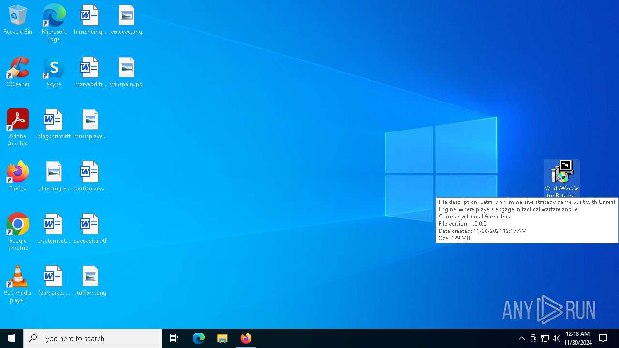Select the CCleaner desktop shortcut

click(x=18, y=72)
